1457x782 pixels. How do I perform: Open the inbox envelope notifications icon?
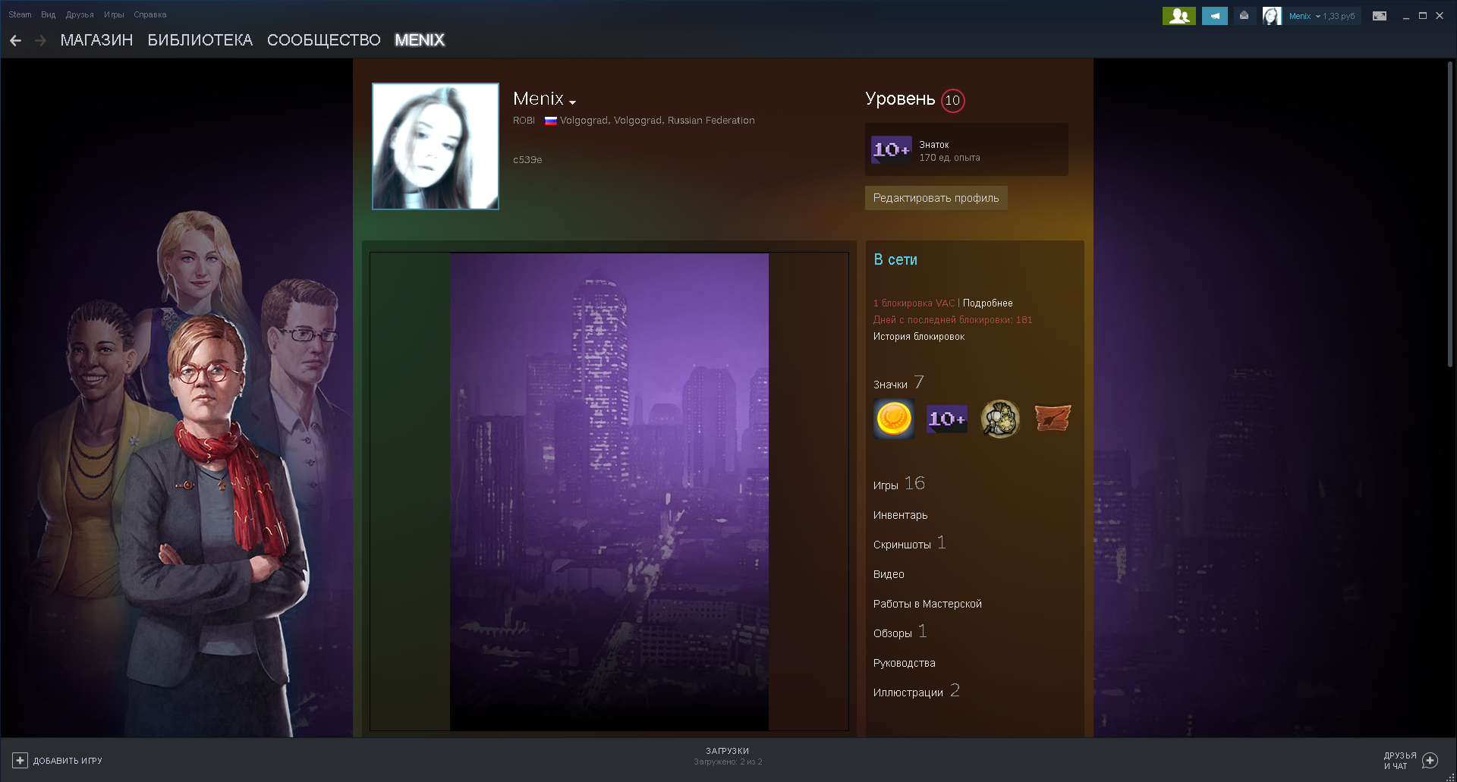coord(1244,16)
